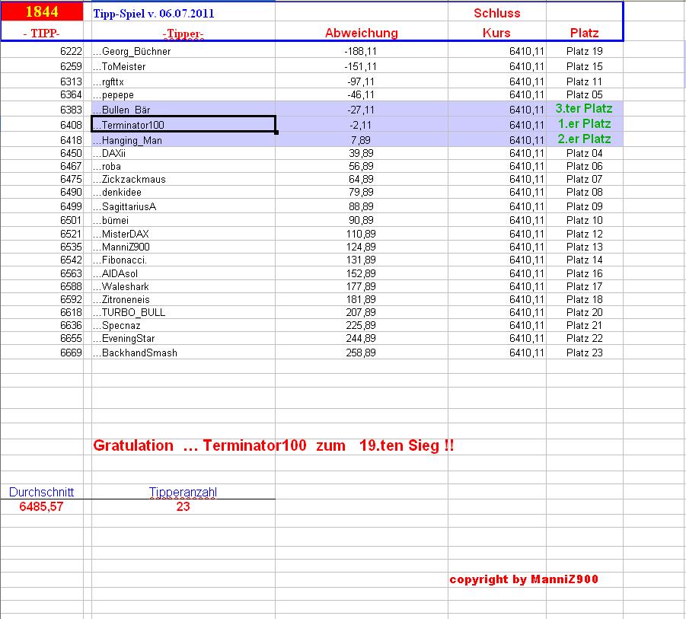Select the tip value 6408
This screenshot has height=619, width=686.
pyautogui.click(x=71, y=125)
